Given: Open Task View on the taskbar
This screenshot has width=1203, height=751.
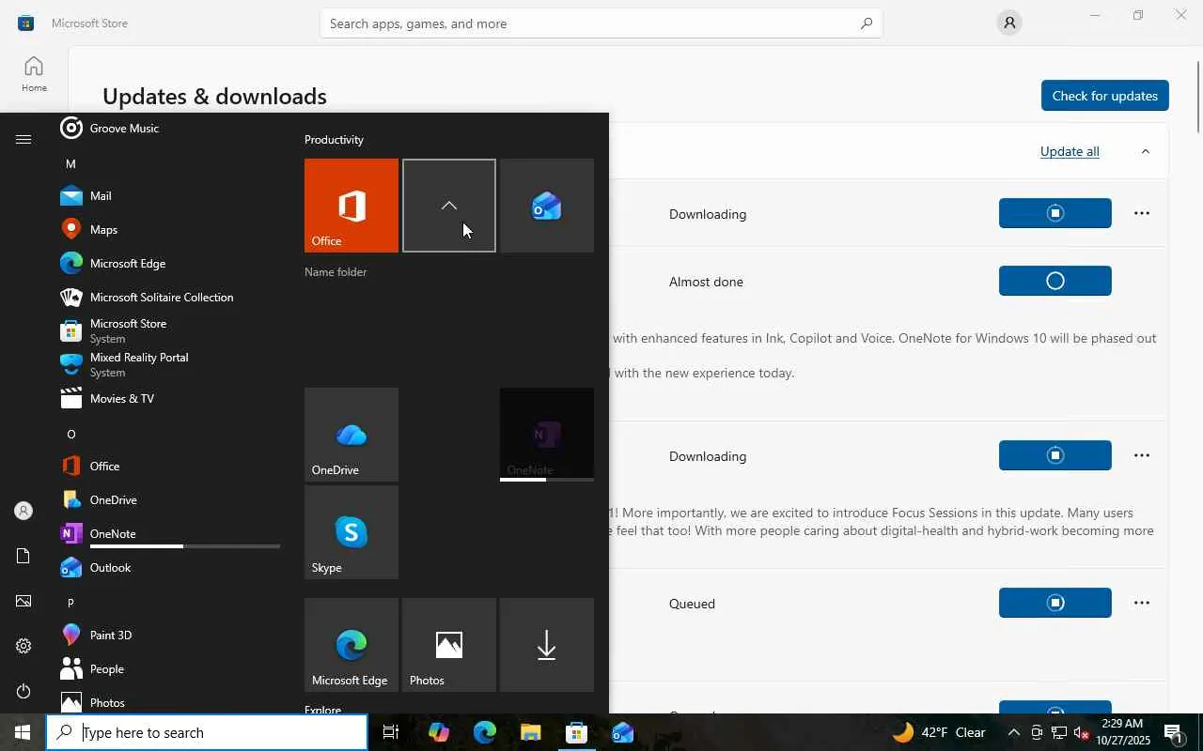Looking at the screenshot, I should click(x=391, y=732).
